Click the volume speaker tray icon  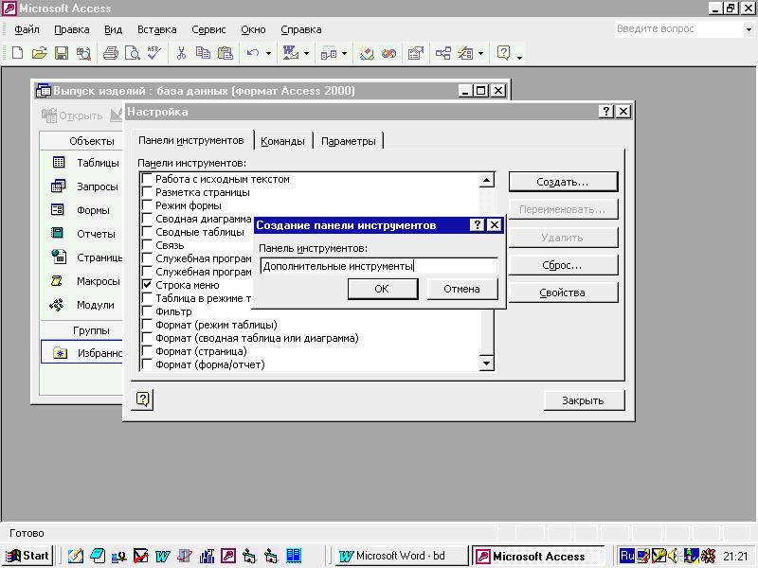[x=674, y=556]
